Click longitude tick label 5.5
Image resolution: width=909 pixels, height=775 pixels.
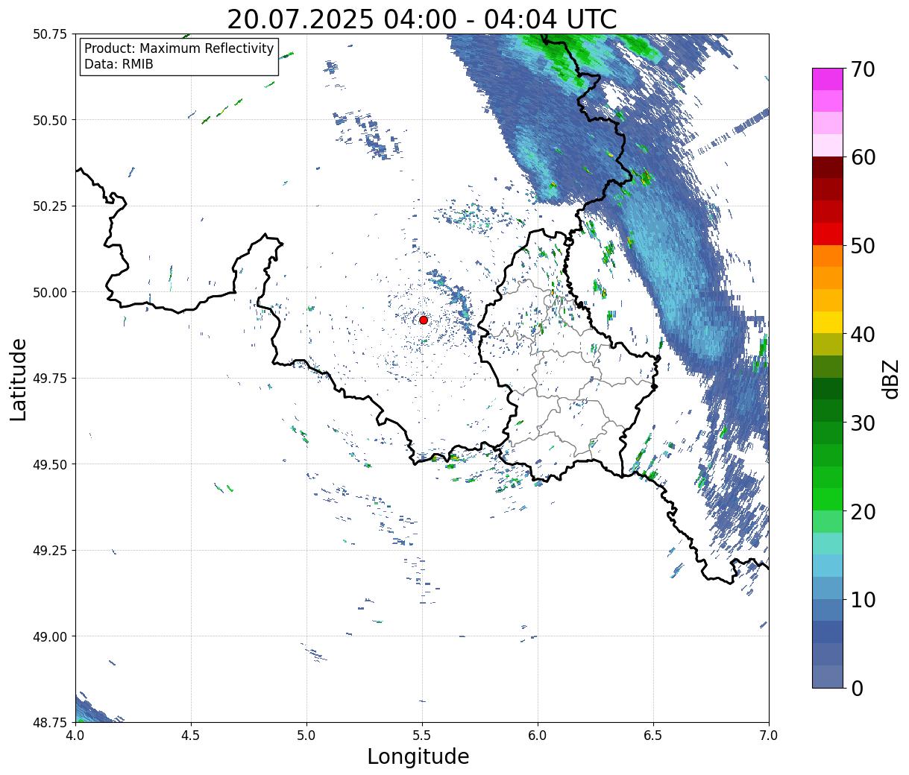point(422,735)
